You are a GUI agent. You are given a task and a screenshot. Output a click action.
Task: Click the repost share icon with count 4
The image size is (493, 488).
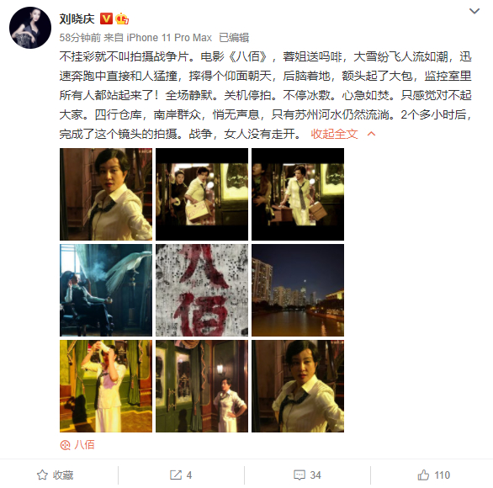181,475
